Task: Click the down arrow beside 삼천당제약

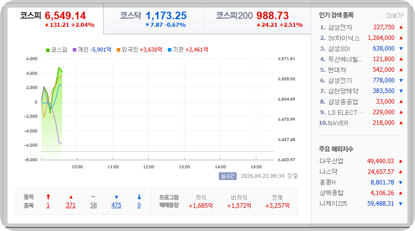Action: pos(401,91)
